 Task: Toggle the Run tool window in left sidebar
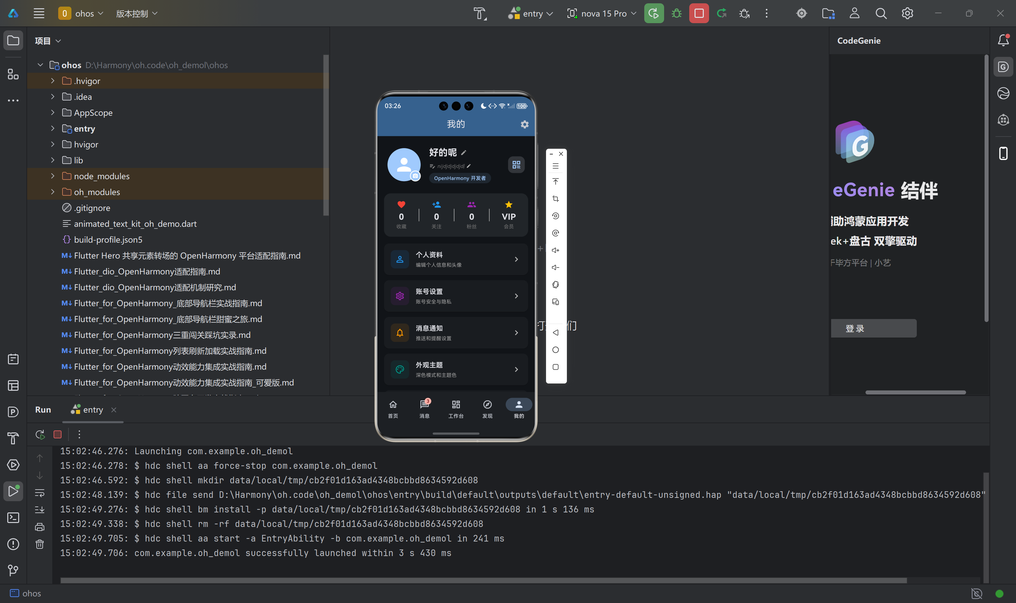13,491
